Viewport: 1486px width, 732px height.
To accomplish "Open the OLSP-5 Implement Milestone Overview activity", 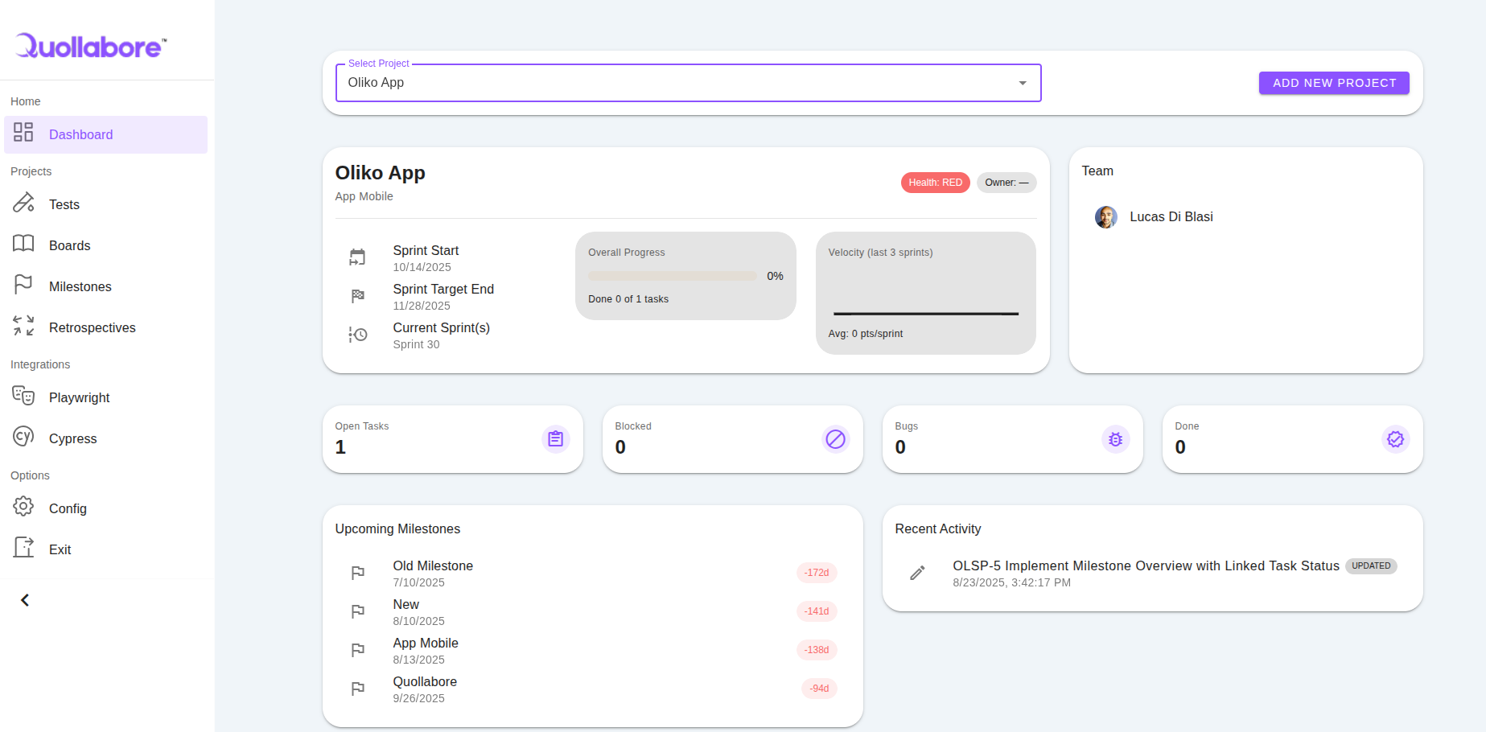I will pos(1145,566).
